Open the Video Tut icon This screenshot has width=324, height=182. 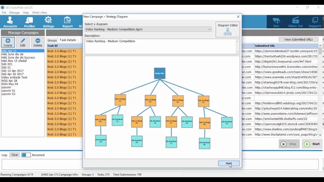tap(295, 22)
